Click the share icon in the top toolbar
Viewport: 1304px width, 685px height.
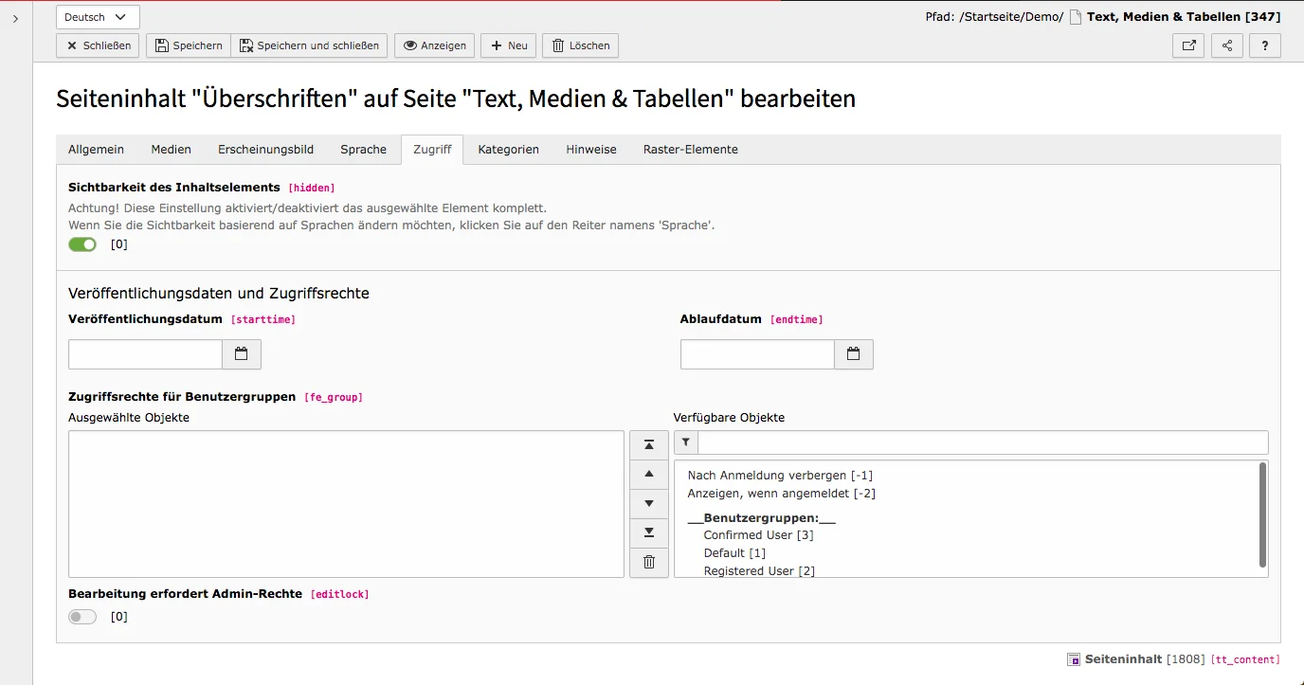point(1226,45)
